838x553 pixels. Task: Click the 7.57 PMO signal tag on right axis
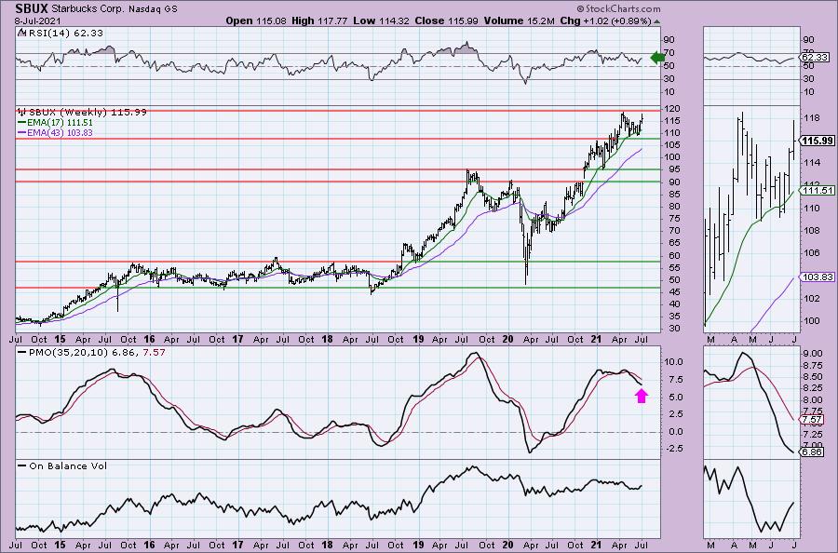(x=812, y=420)
